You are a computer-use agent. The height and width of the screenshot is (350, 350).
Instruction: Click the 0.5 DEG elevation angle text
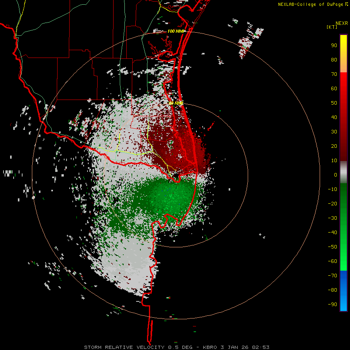(x=180, y=347)
